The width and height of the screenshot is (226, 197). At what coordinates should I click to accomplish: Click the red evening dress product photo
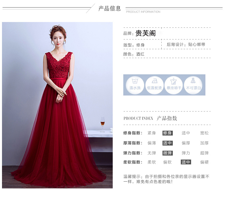click(x=58, y=105)
